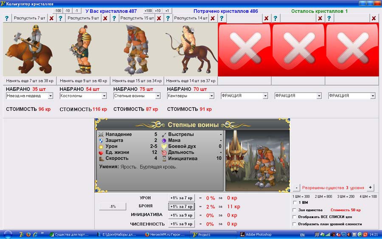Switch to 'HeroesWM.ru Герои' taskbar item
382x239 pixels.
[x=166, y=235]
